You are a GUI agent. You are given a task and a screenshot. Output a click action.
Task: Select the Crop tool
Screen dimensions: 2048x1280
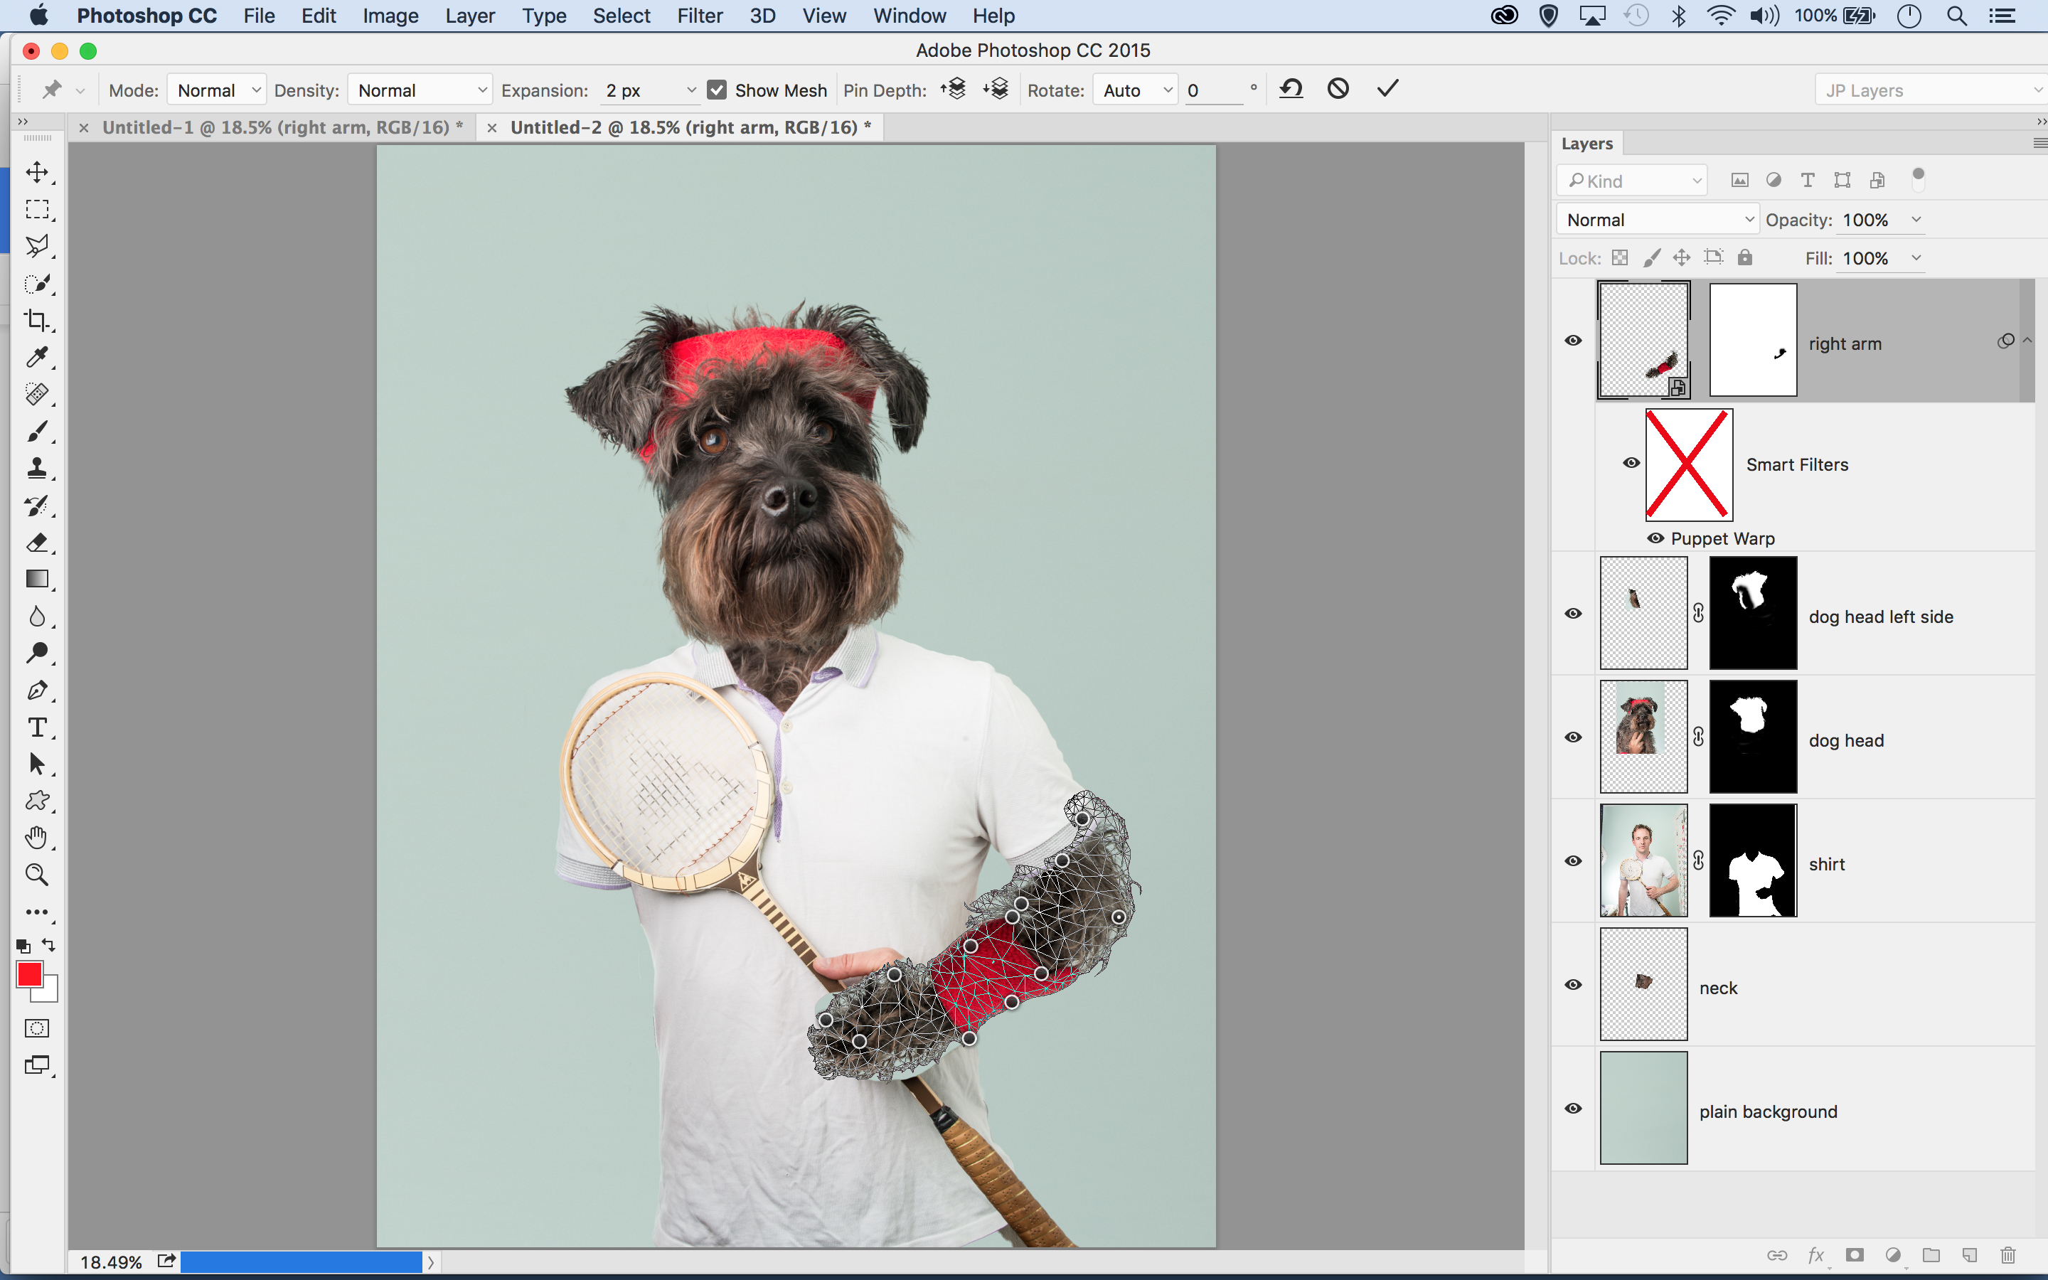36,320
